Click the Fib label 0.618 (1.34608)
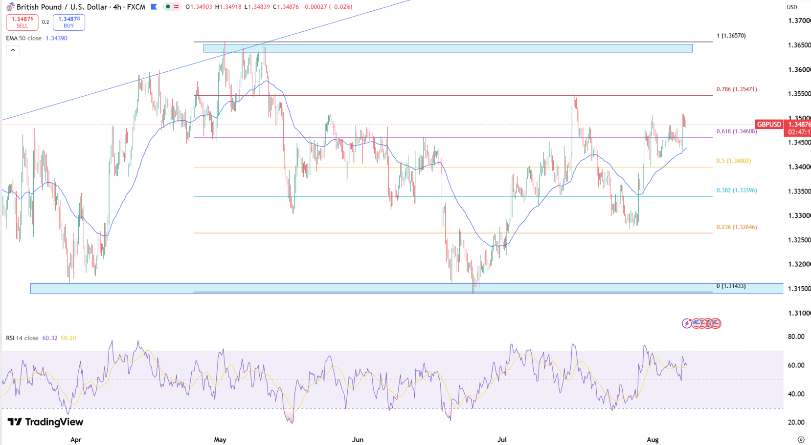 737,131
